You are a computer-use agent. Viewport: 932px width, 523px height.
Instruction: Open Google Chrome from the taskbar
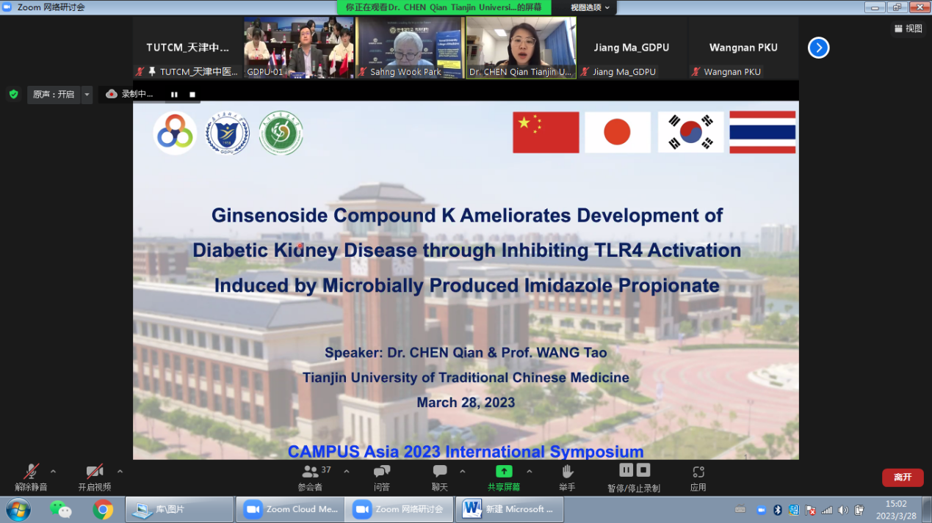(103, 509)
